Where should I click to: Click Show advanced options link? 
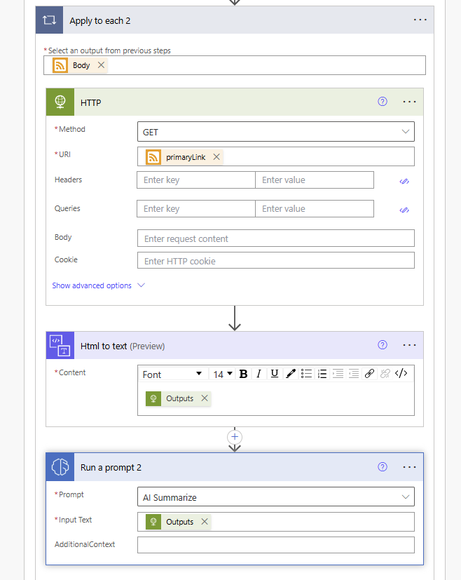click(x=92, y=285)
